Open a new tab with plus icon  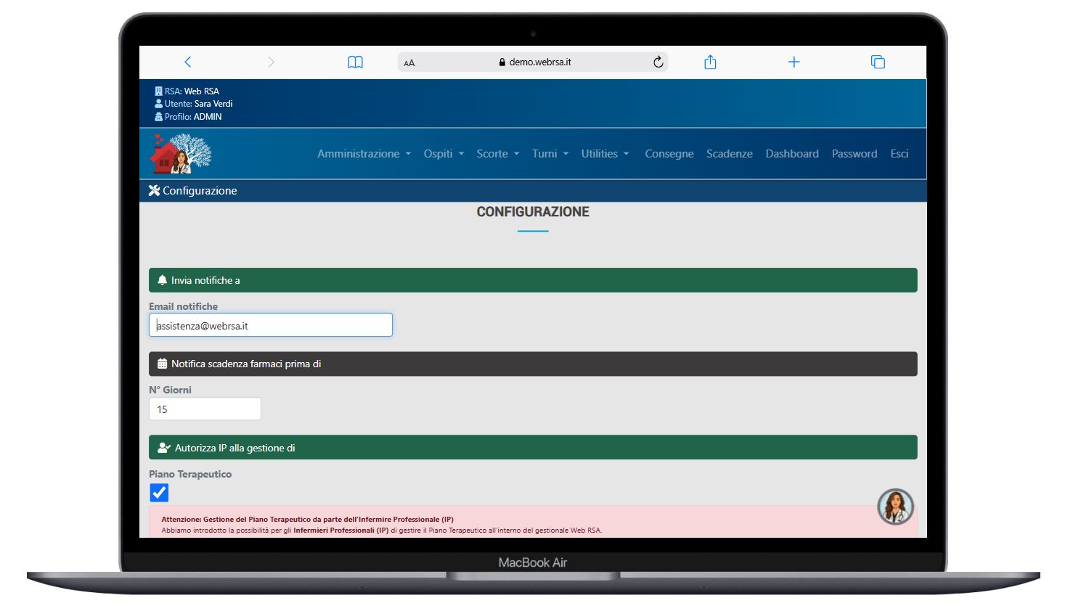[793, 62]
